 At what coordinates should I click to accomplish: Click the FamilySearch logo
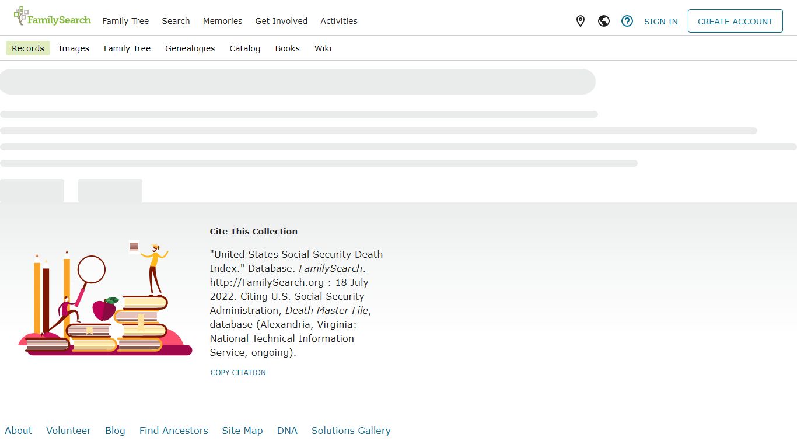pyautogui.click(x=53, y=17)
